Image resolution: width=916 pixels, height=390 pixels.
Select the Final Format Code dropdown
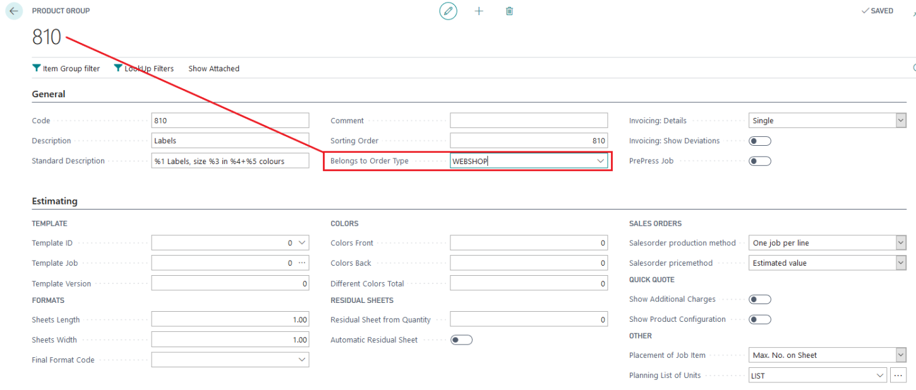tap(230, 360)
